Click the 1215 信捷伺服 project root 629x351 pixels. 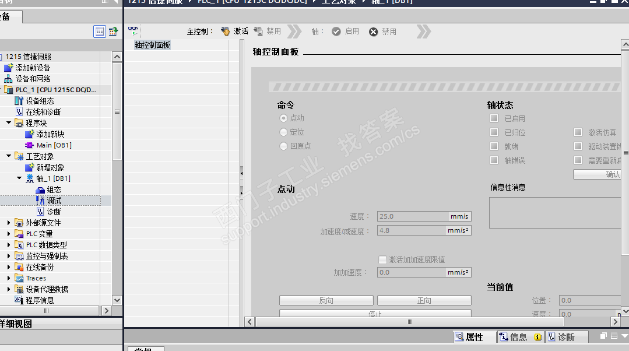(28, 57)
